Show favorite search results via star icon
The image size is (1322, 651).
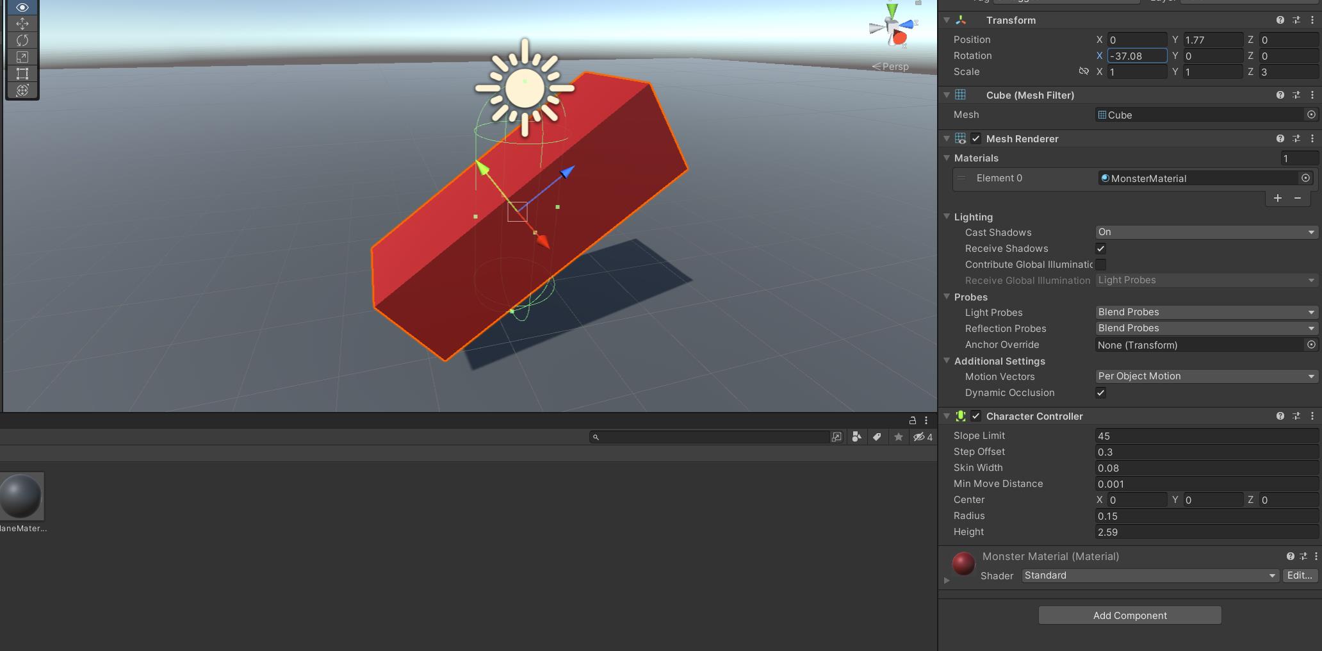coord(898,437)
